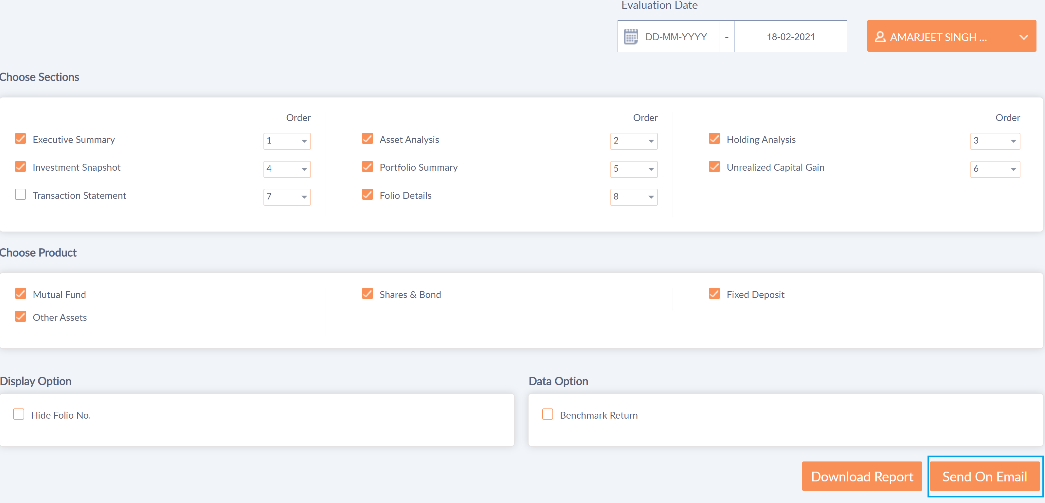The image size is (1045, 503).
Task: Click Send On Email button
Action: [x=984, y=476]
